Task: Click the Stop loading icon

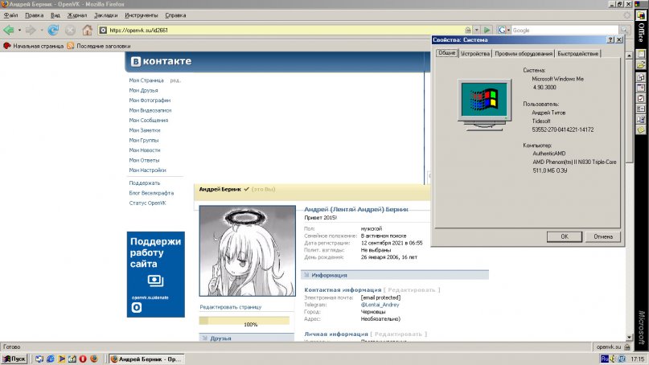Action: [70, 30]
